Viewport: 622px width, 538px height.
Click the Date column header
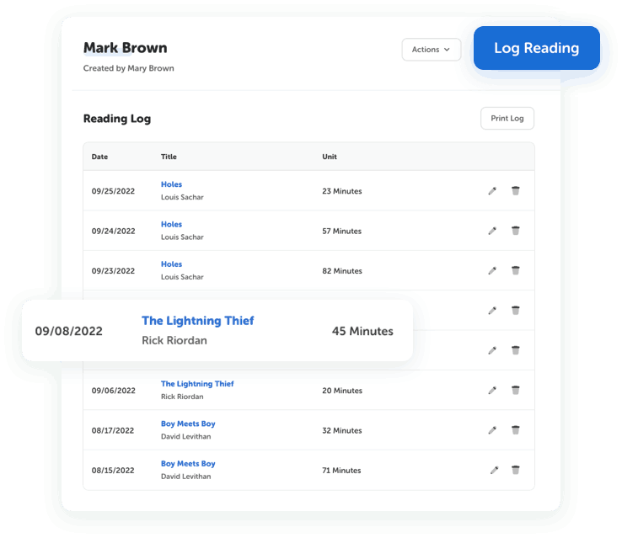pos(99,157)
